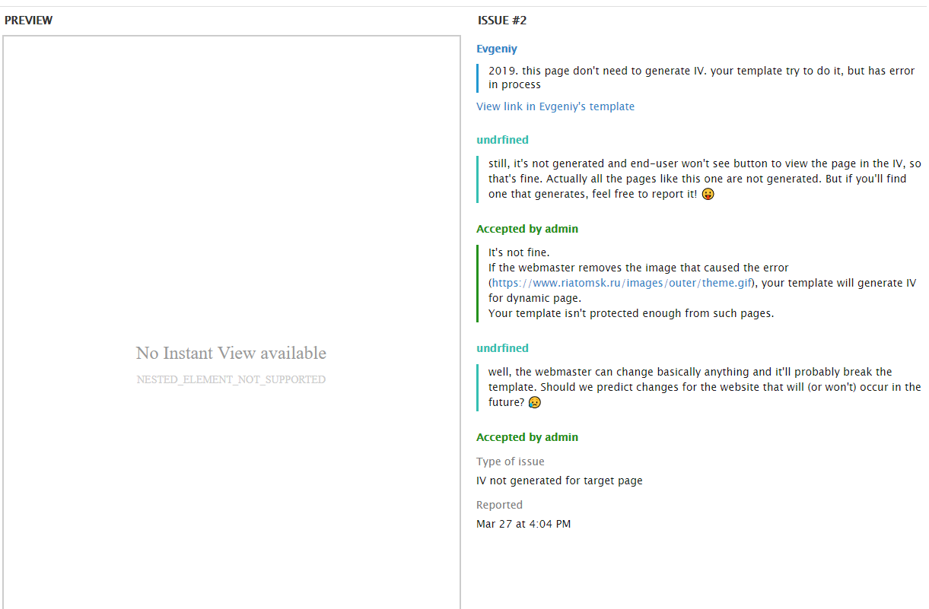Click 'IV not generated for target page' value
This screenshot has width=929, height=609.
pos(558,481)
